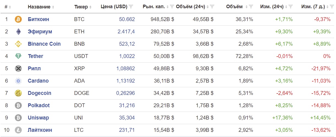Click the Тикер column header label
Image resolution: width=336 pixels, height=137 pixels.
(81, 7)
